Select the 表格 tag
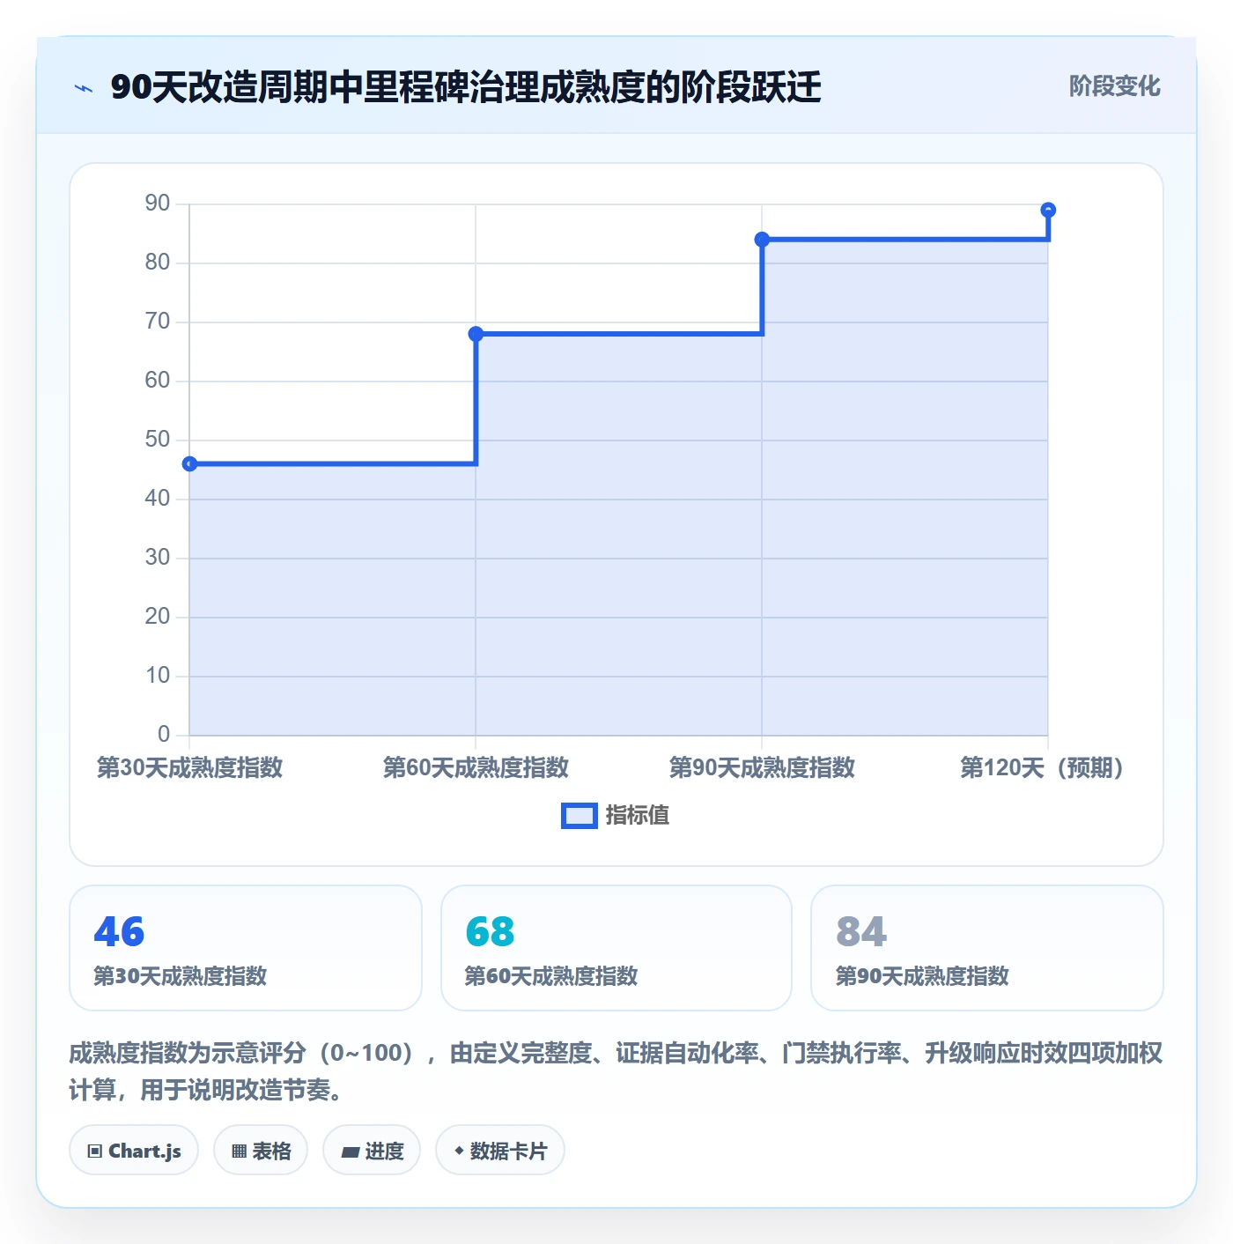Screen dimensions: 1233x1244 [x=261, y=1151]
